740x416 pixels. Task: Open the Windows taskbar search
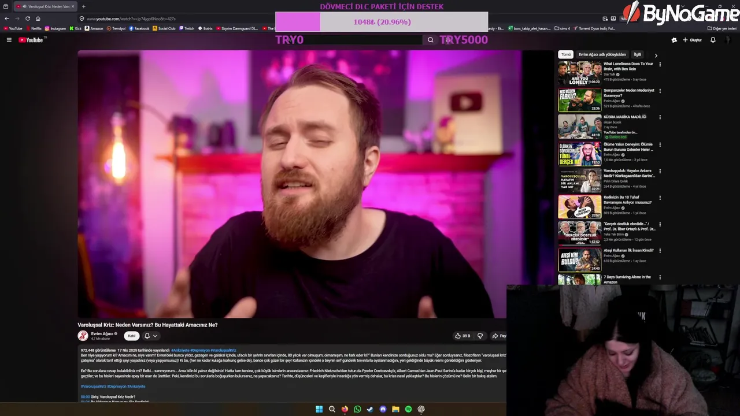[332, 409]
